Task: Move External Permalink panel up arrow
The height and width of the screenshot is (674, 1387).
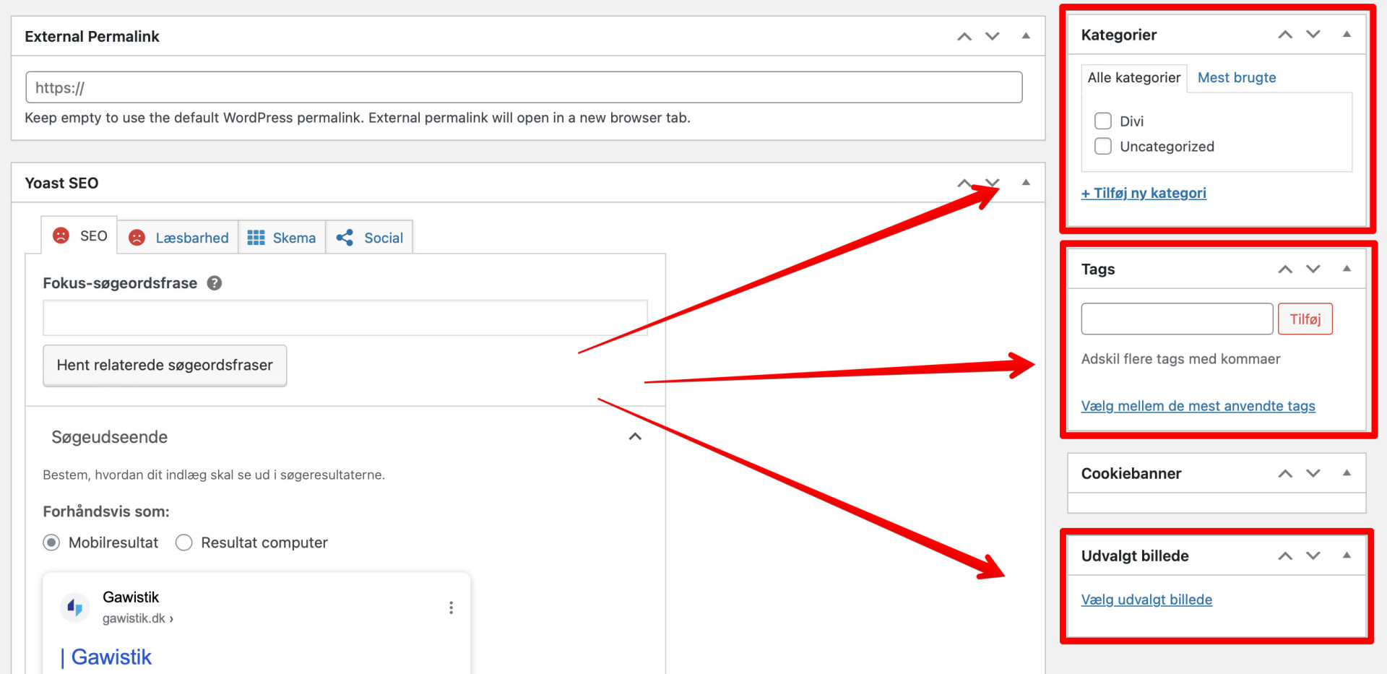Action: pos(964,37)
